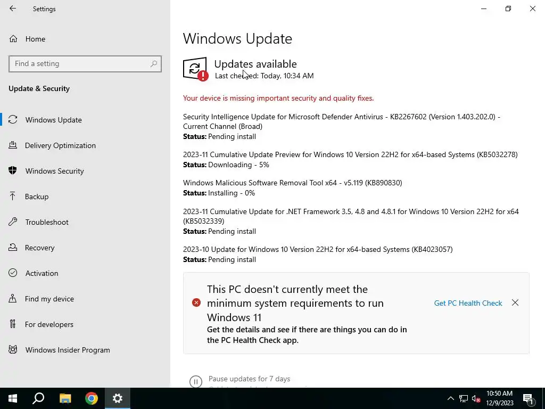Close the Settings window
This screenshot has height=409, width=545.
[532, 9]
